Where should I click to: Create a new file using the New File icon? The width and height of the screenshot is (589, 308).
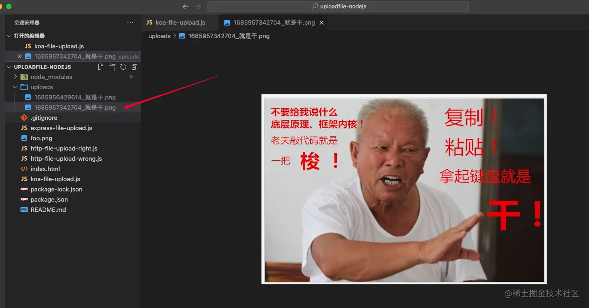coord(101,66)
